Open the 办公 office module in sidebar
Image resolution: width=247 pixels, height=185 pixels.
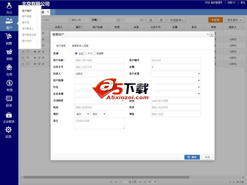click(9, 8)
